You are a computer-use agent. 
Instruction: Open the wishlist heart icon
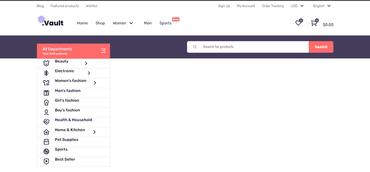(x=298, y=23)
